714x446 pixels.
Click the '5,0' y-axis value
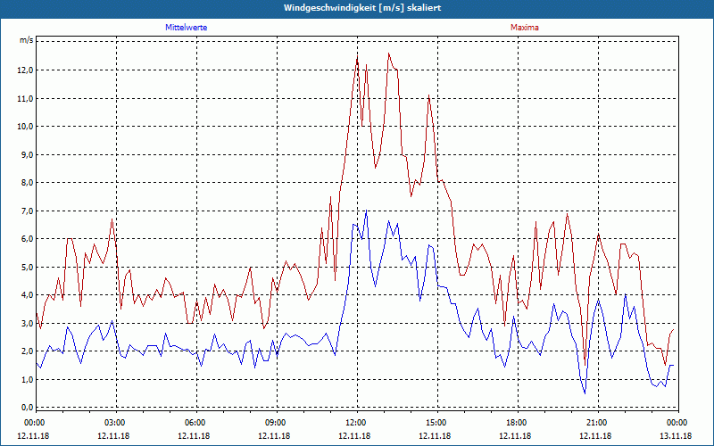(x=28, y=267)
